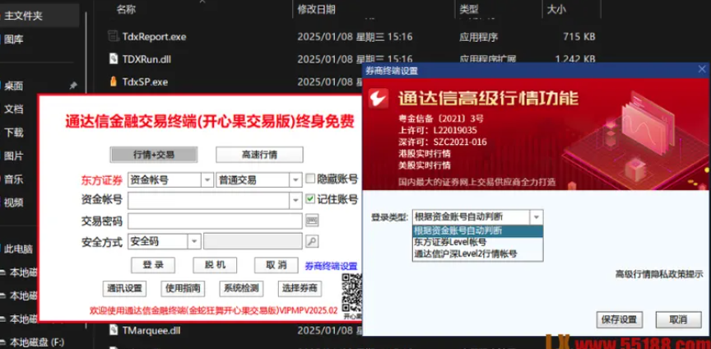Open 文档 in the sidebar
Screen dimensions: 711x349
pos(14,109)
